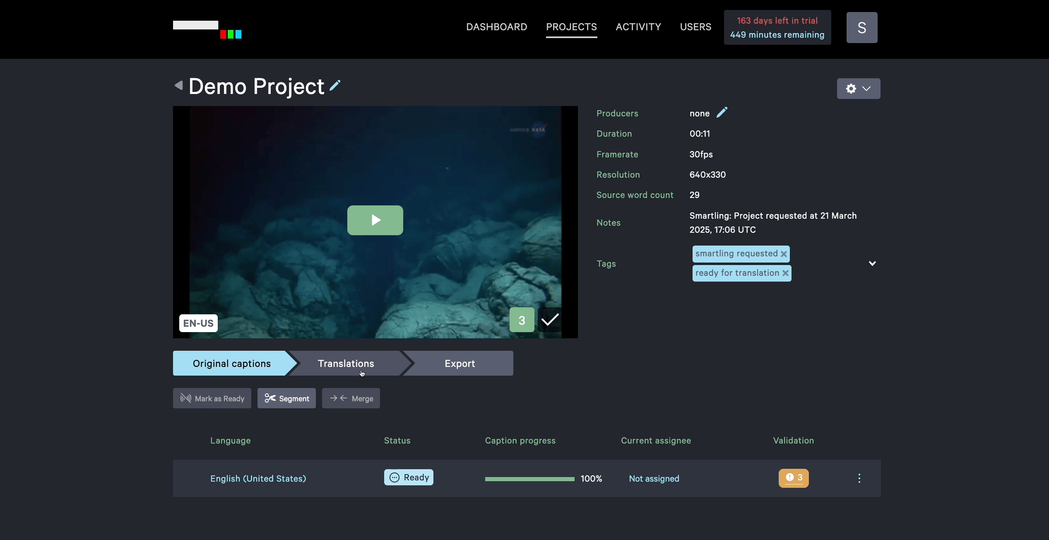Click the pencil icon beside Demo Project
This screenshot has height=540, width=1049.
coord(335,86)
